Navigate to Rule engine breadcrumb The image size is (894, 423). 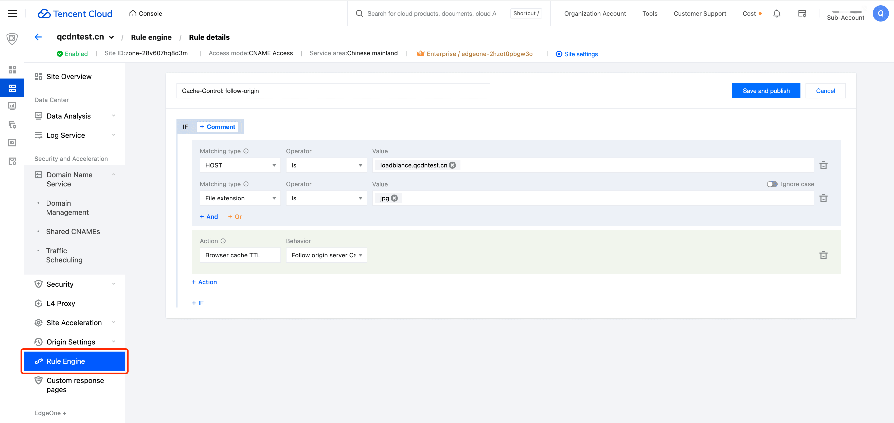(x=151, y=37)
